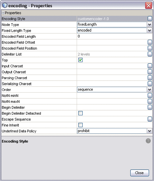Click the sequence Order field
The image size is (154, 181).
pos(112,90)
